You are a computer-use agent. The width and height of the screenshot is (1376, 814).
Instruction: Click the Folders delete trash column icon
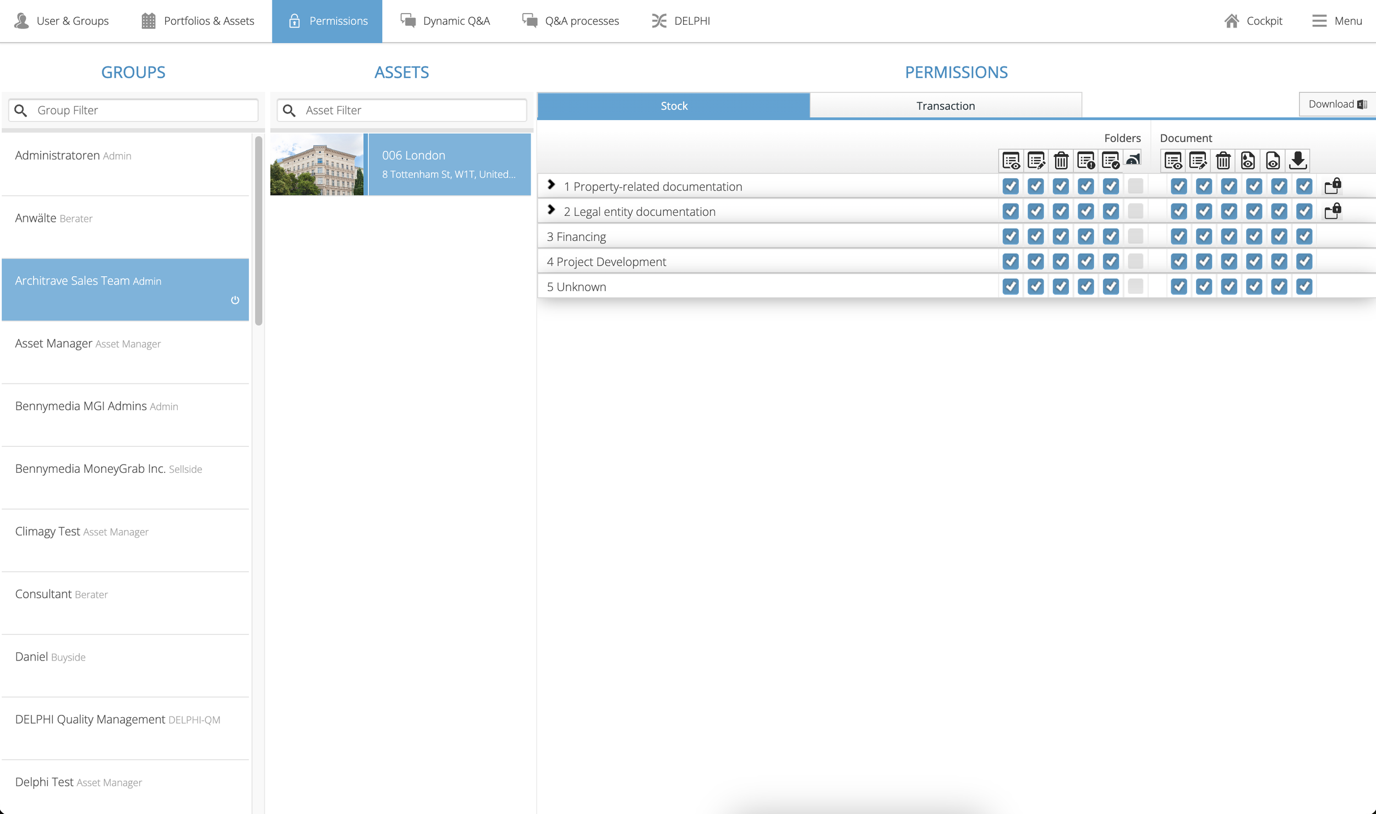click(x=1061, y=161)
